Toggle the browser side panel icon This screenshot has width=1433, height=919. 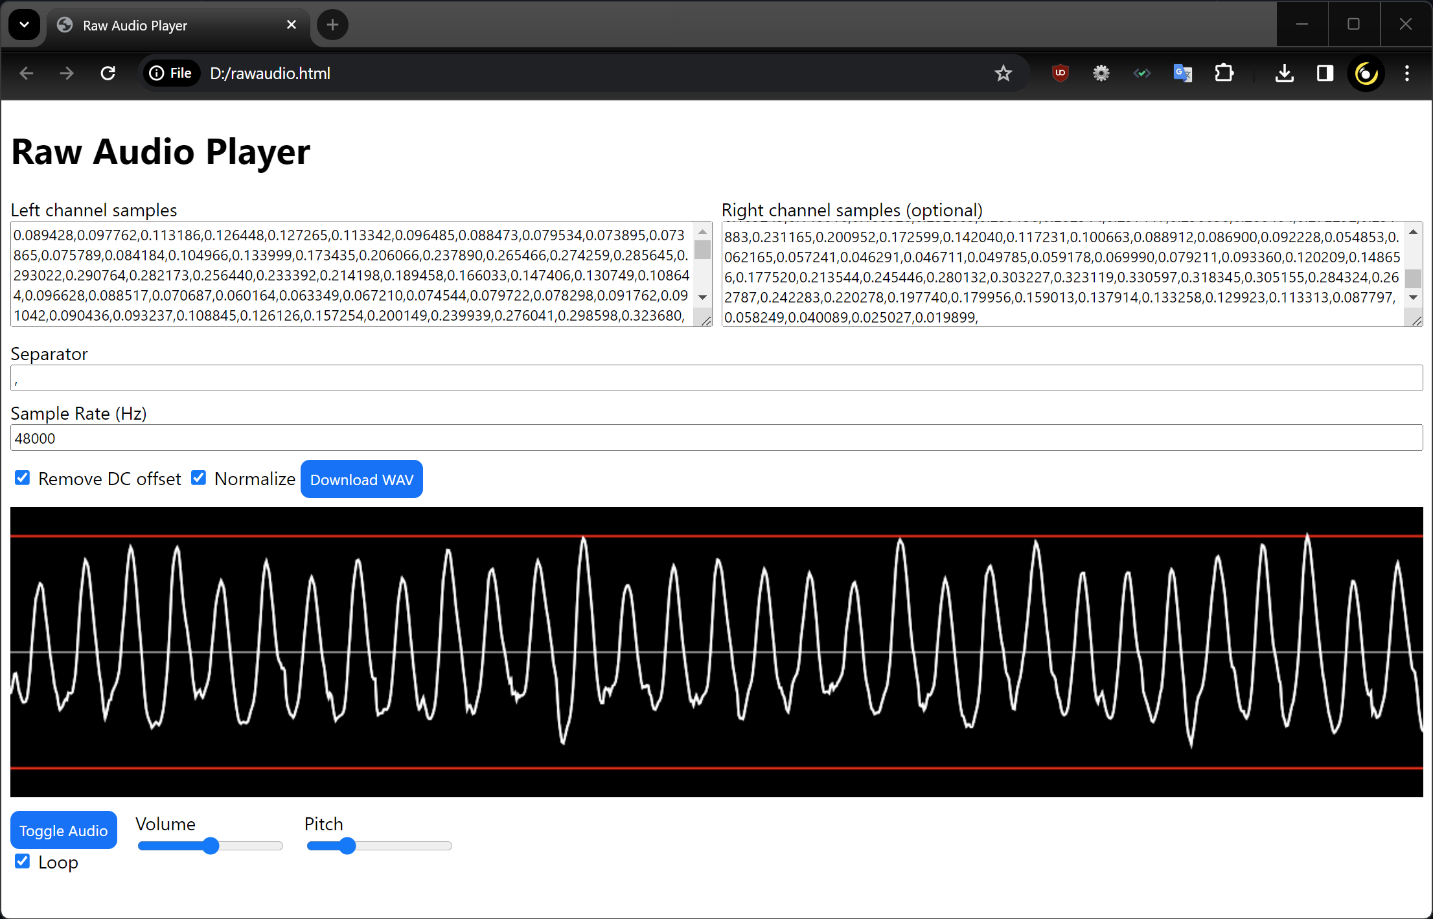pos(1325,73)
